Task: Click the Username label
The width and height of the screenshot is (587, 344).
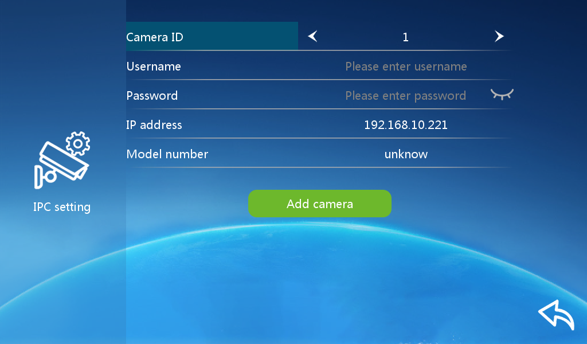Action: coord(154,67)
